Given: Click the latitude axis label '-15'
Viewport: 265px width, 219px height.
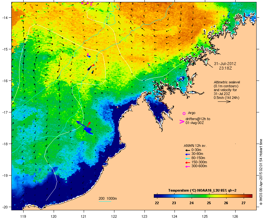Looking at the screenshot, I should click(x=5, y=49).
